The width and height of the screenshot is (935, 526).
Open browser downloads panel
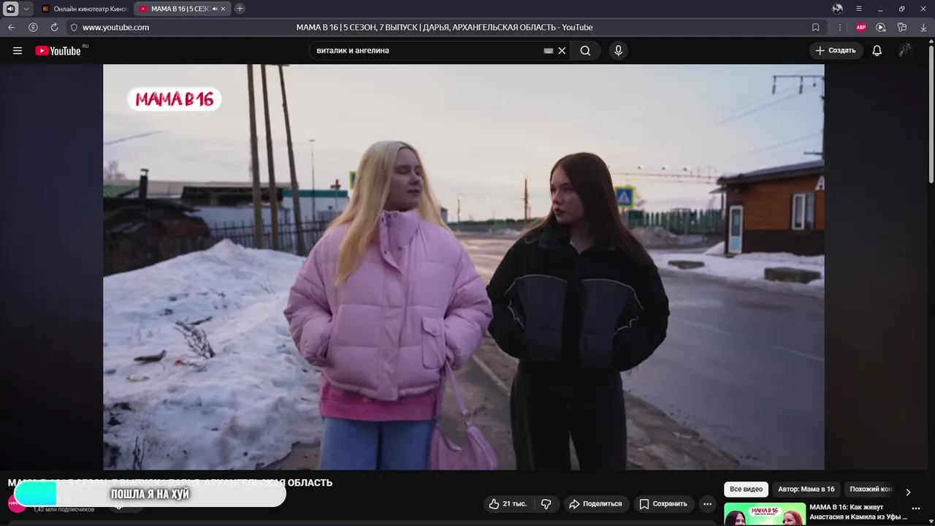pyautogui.click(x=923, y=27)
